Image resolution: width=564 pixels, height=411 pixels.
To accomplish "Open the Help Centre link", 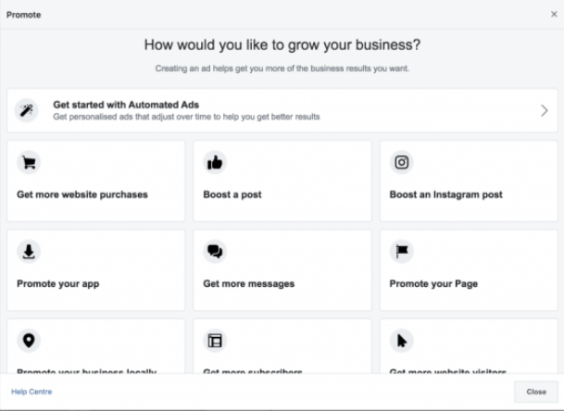I will (31, 392).
